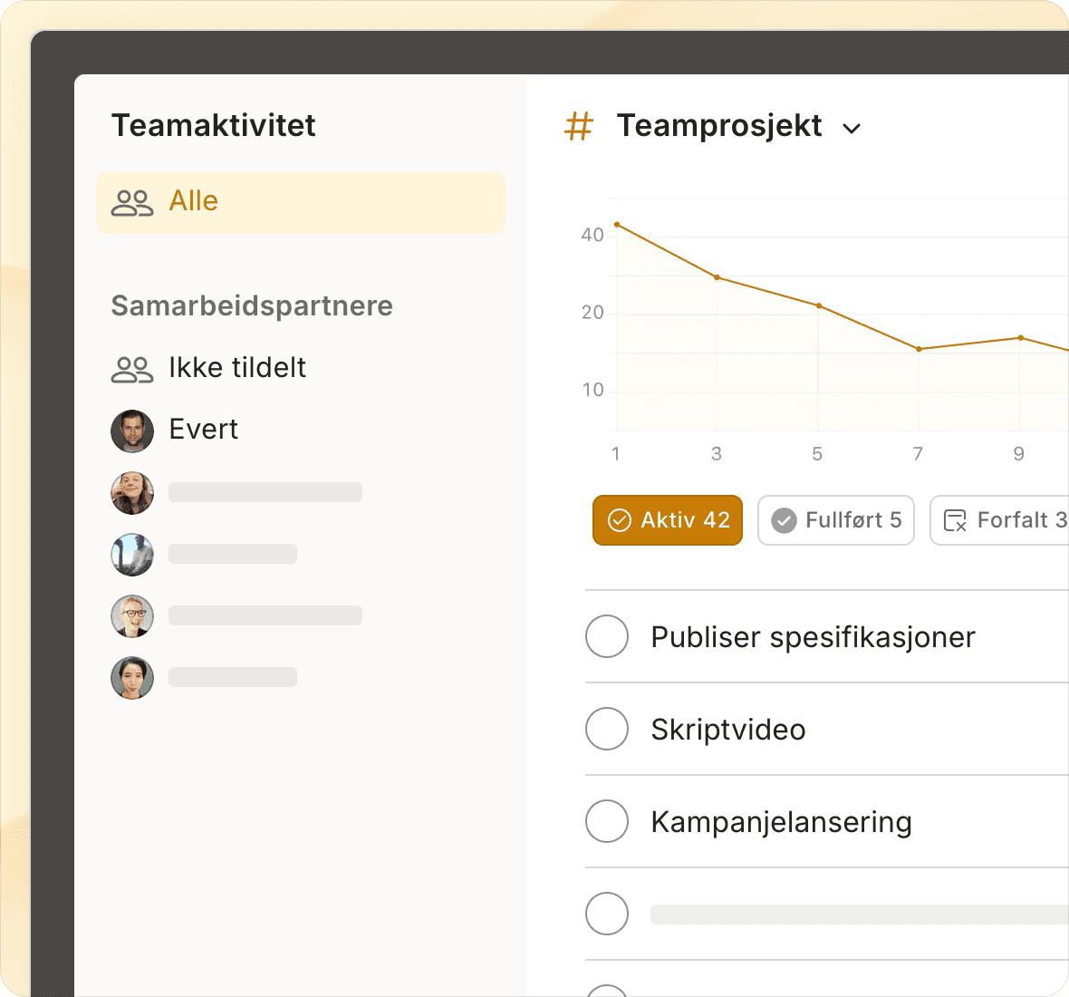Open the Kampanjelansering task title

tap(781, 822)
